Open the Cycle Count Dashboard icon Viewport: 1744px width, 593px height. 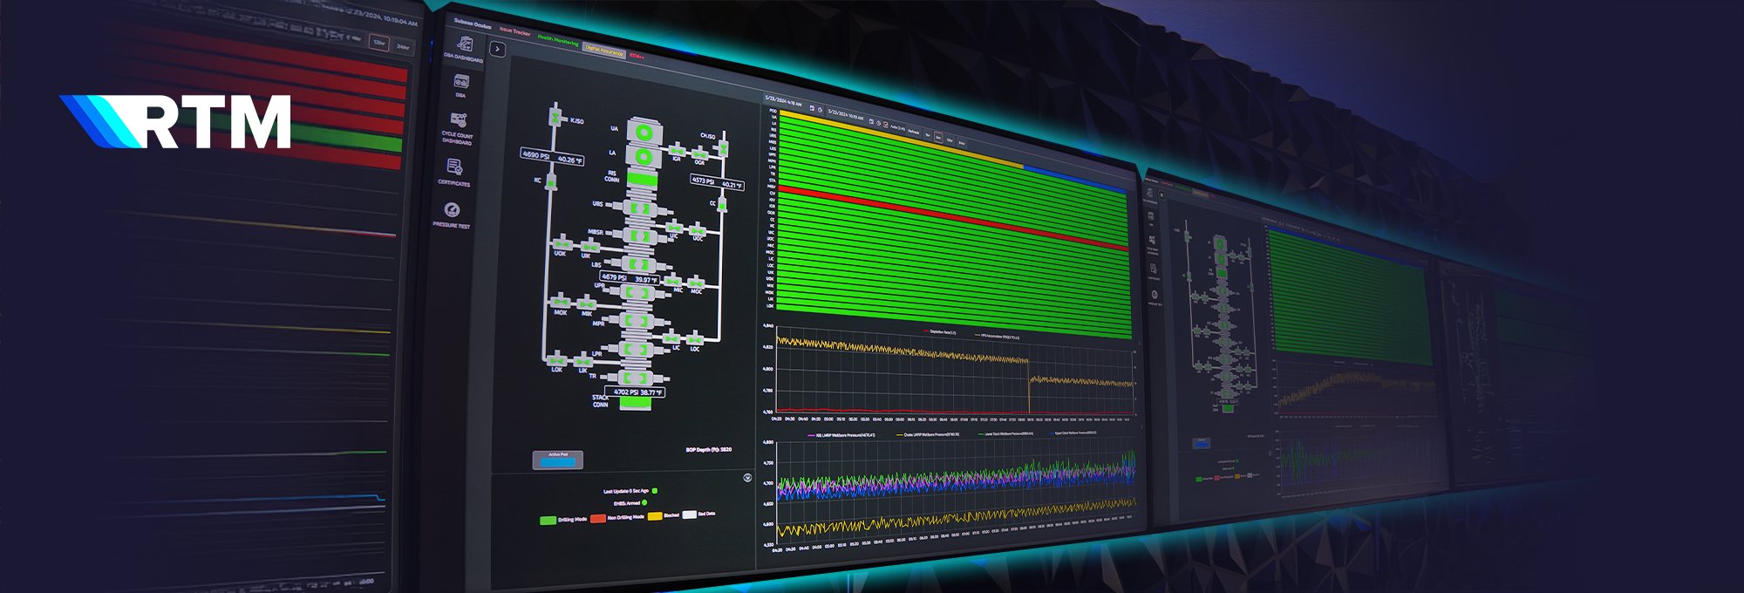pos(458,119)
